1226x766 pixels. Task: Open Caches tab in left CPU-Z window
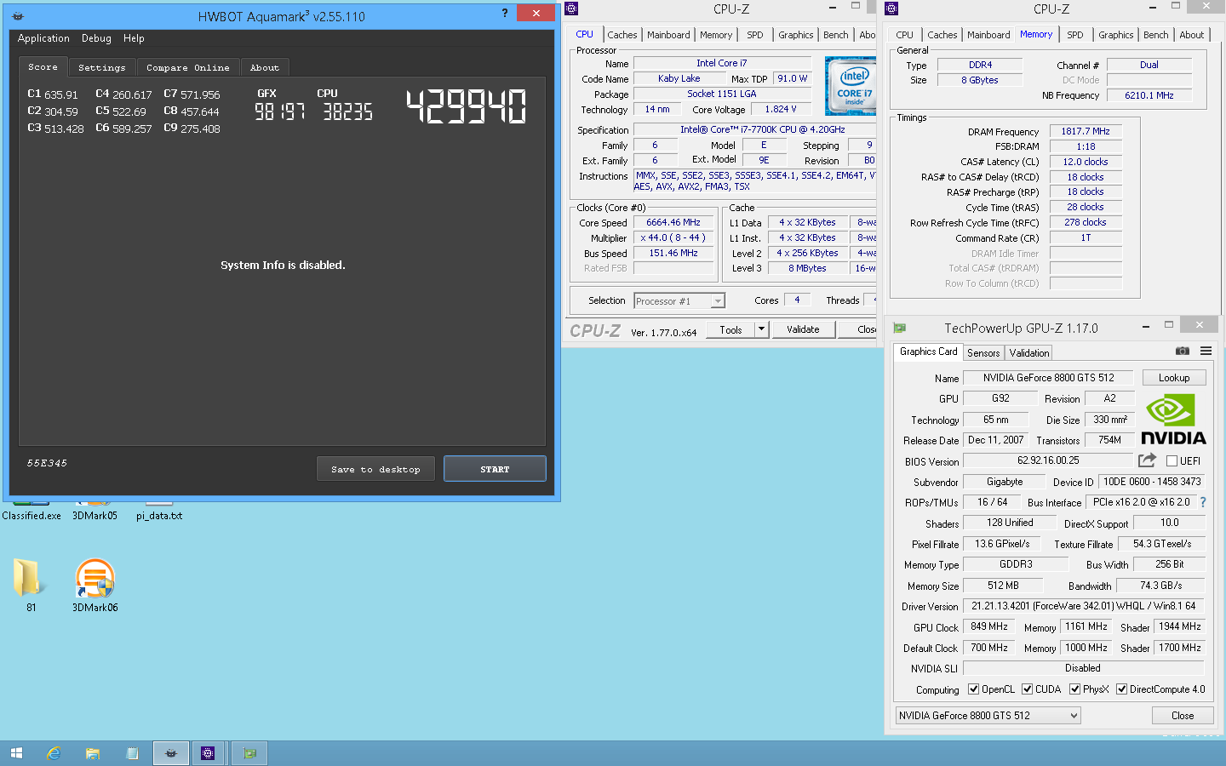622,35
